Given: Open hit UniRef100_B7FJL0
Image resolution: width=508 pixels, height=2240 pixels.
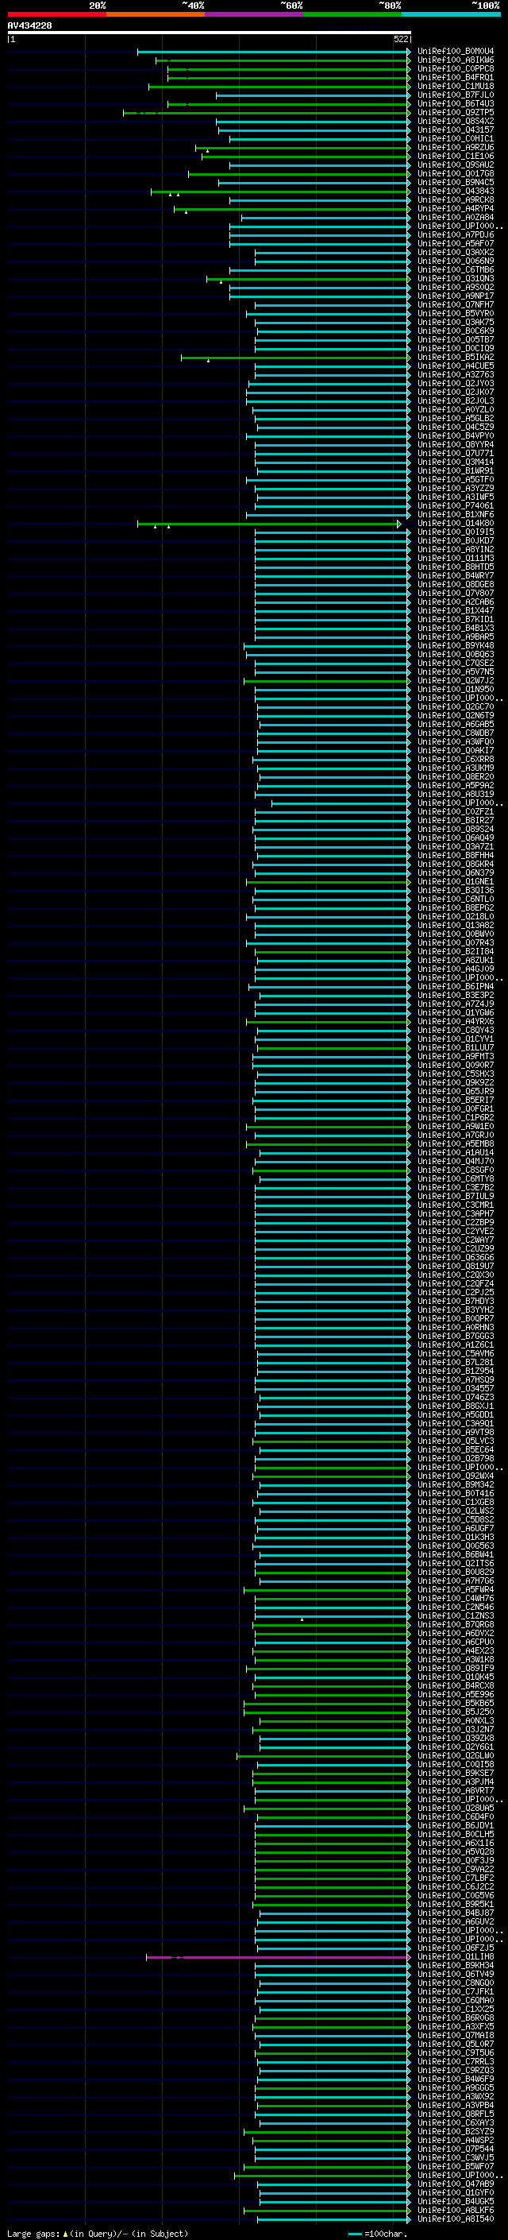Looking at the screenshot, I should (456, 95).
